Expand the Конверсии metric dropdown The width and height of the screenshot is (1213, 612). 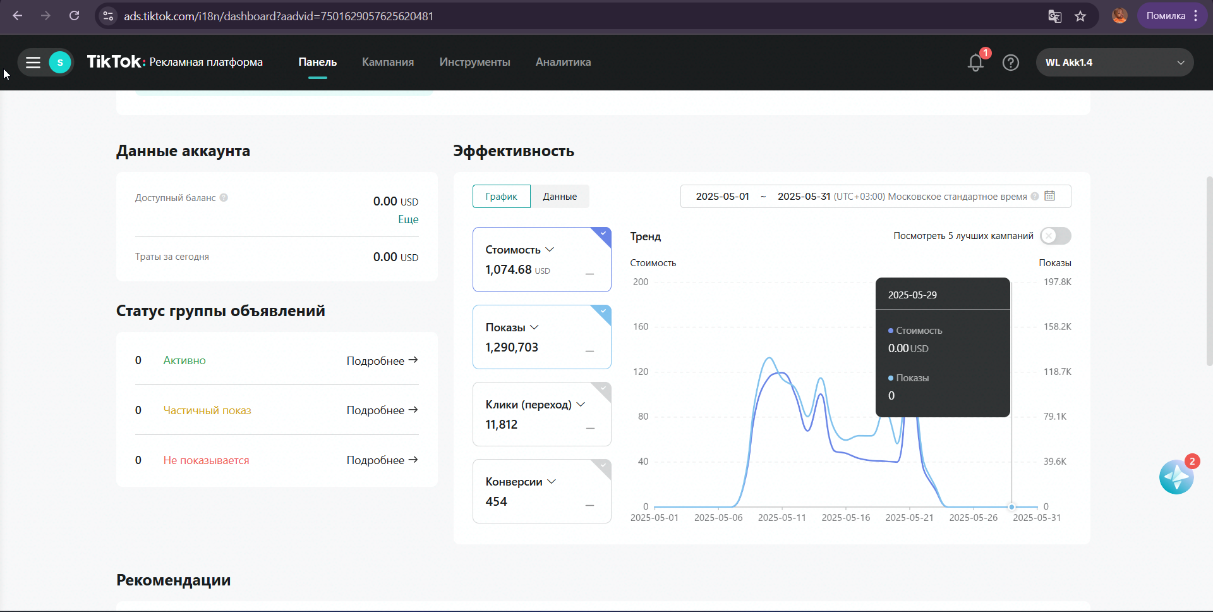pos(552,482)
